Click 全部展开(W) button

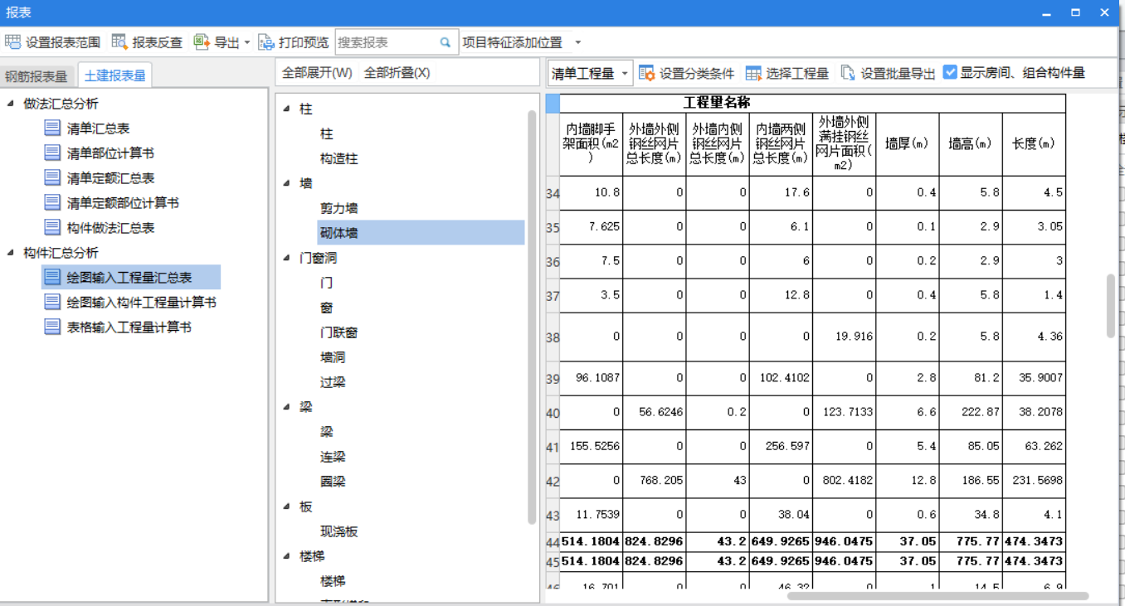(x=317, y=73)
